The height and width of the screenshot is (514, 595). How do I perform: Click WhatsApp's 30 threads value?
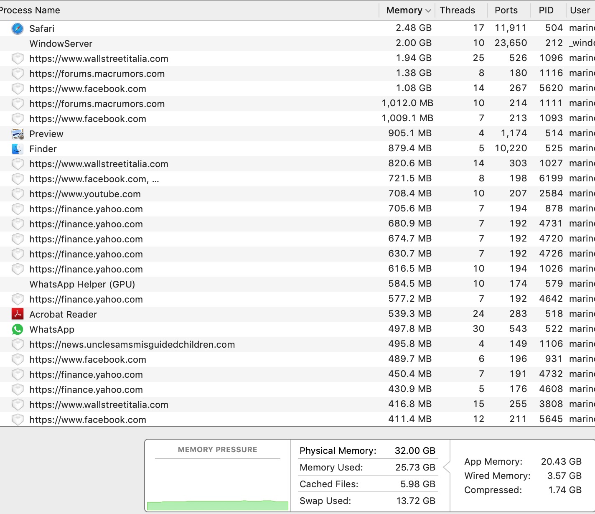[x=478, y=329]
